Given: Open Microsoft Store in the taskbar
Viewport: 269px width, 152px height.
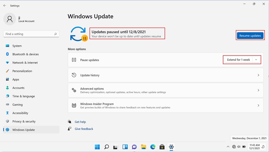Looking at the screenshot, I should point(162,147).
